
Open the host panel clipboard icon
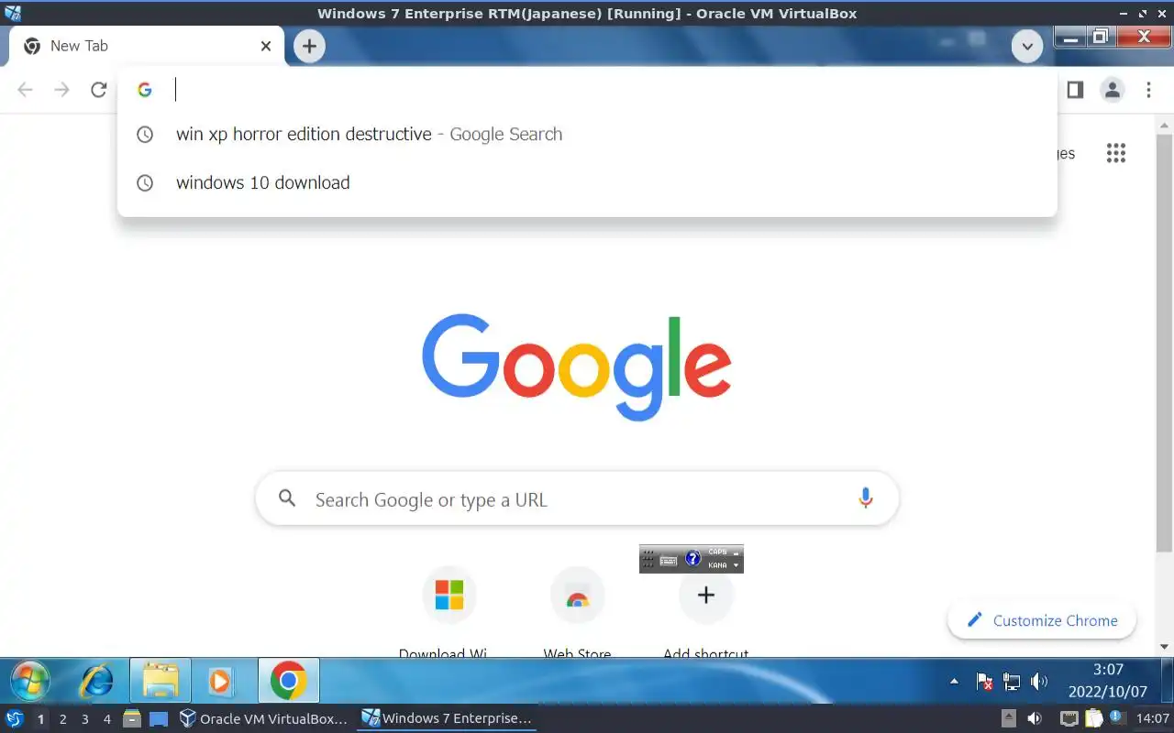pyautogui.click(x=1093, y=718)
